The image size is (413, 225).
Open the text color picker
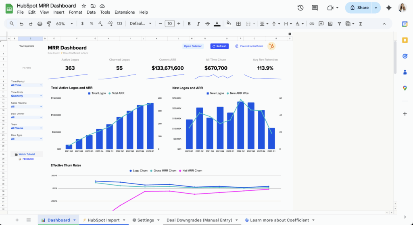pos(217,24)
